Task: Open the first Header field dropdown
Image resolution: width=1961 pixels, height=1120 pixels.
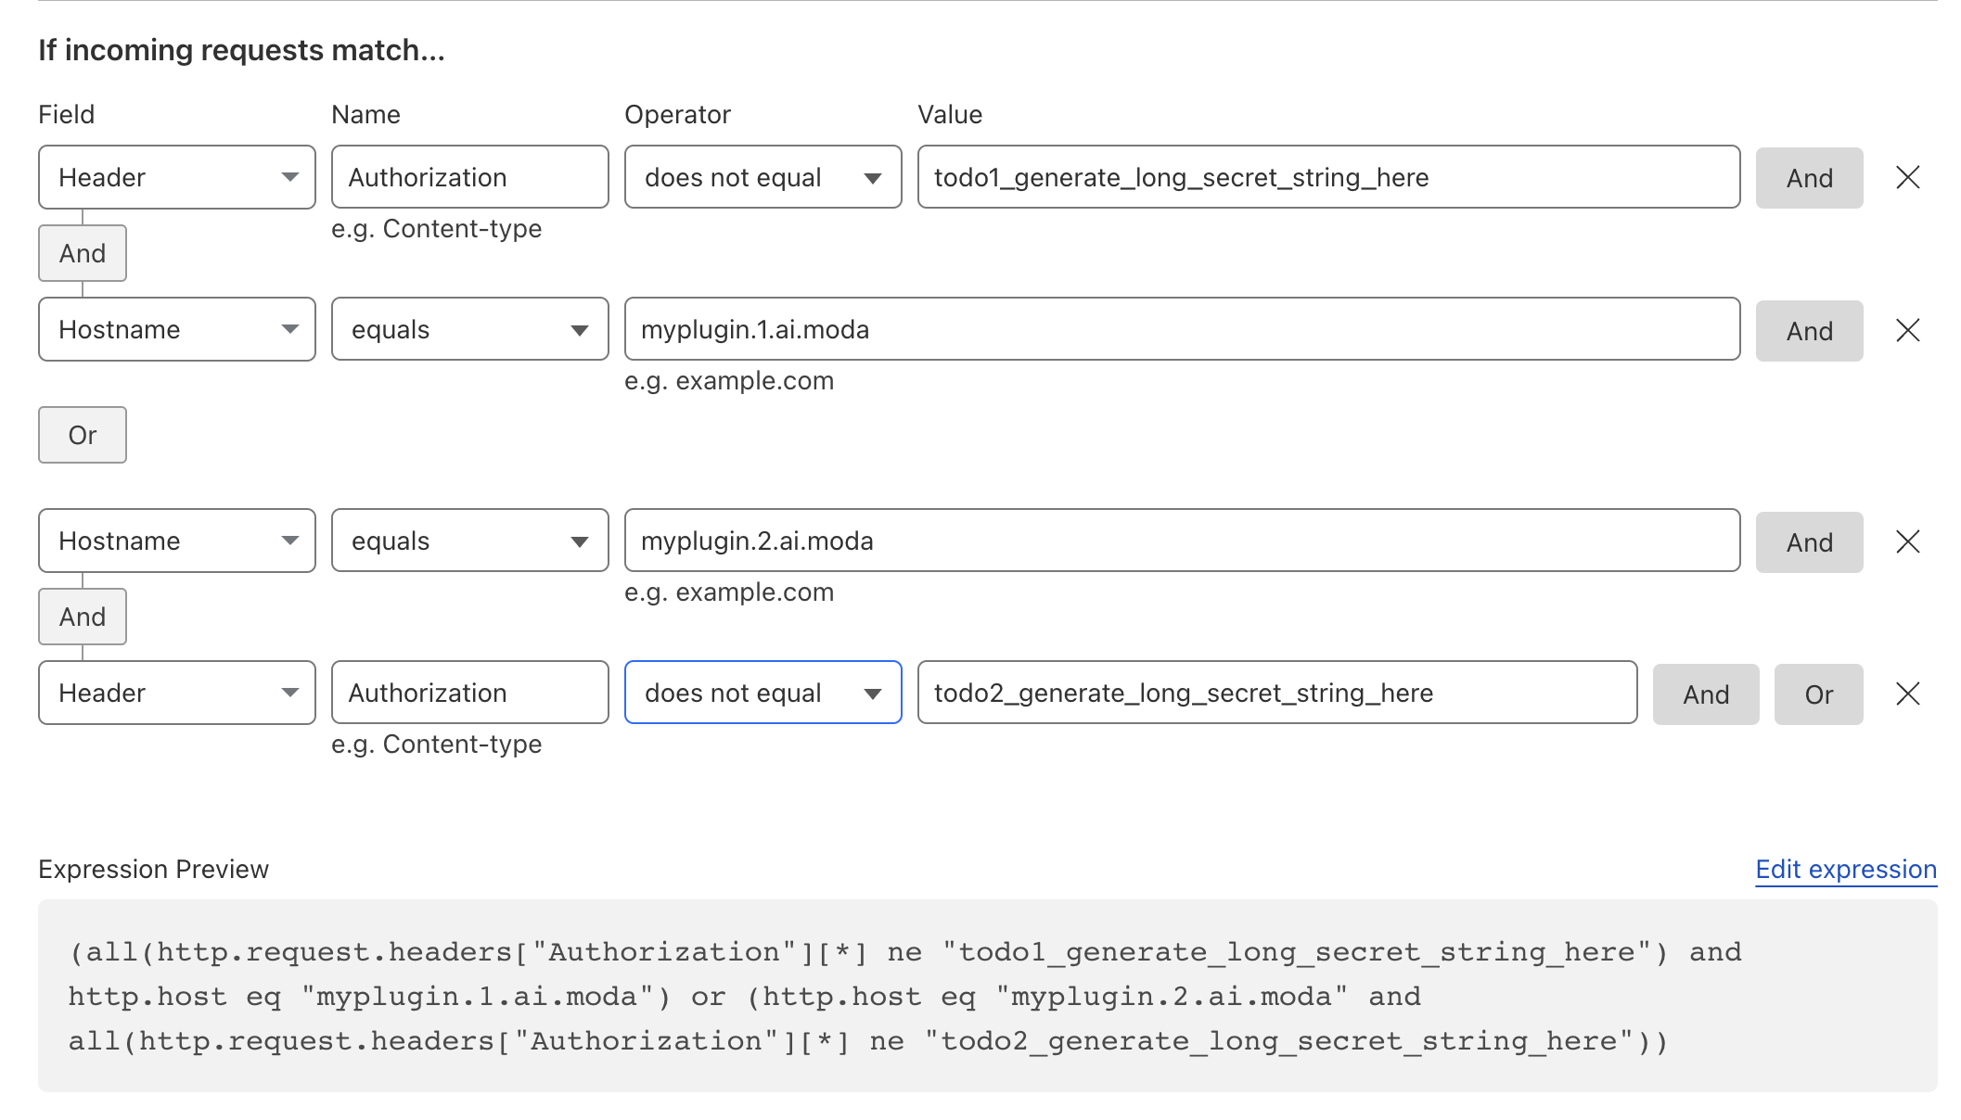Action: click(x=176, y=177)
